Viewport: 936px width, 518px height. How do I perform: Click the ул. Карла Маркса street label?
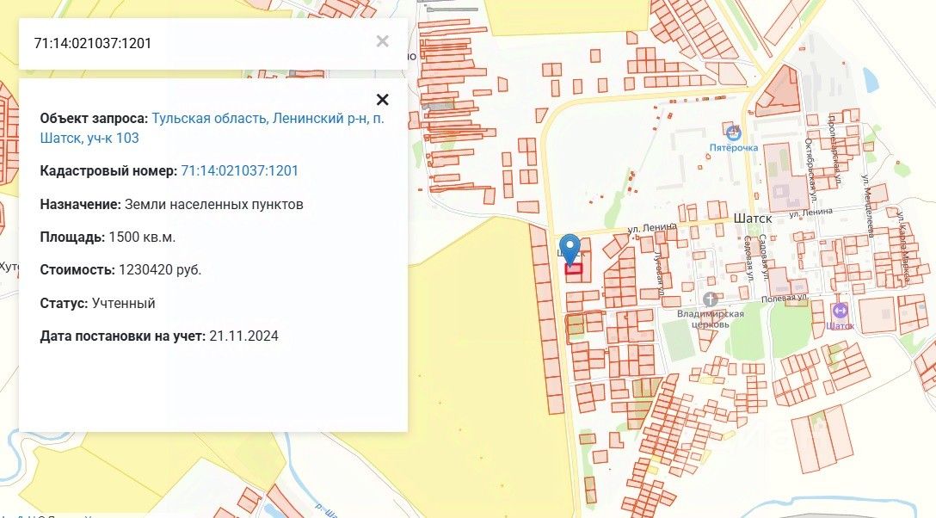[903, 244]
